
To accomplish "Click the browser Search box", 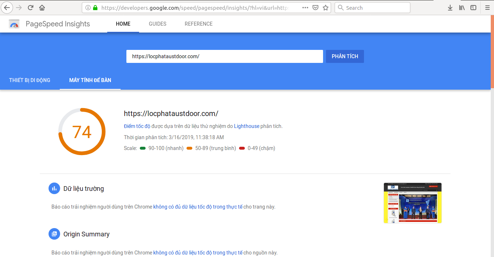I will point(372,8).
